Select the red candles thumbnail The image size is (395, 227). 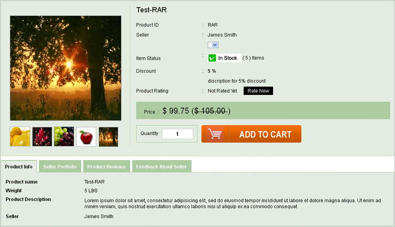(42, 137)
